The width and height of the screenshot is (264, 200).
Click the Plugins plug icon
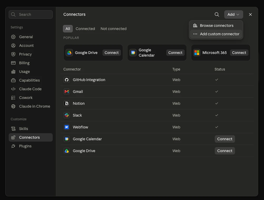point(13,146)
